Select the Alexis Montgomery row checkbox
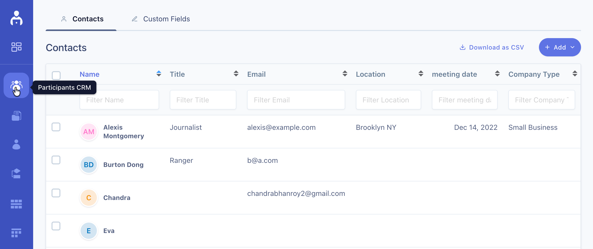 coord(56,127)
